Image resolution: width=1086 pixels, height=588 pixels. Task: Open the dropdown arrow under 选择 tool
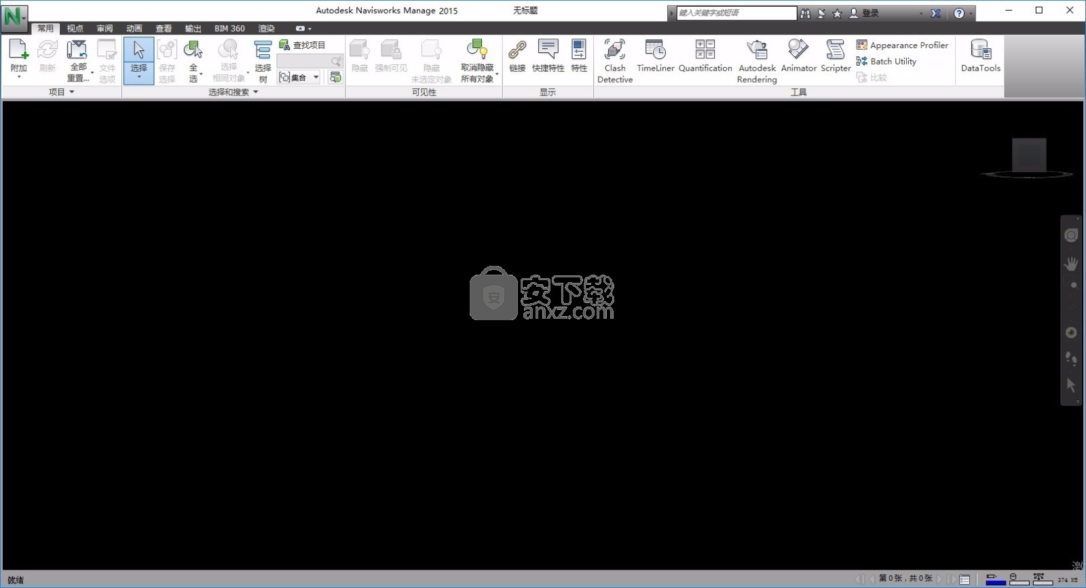pos(138,77)
